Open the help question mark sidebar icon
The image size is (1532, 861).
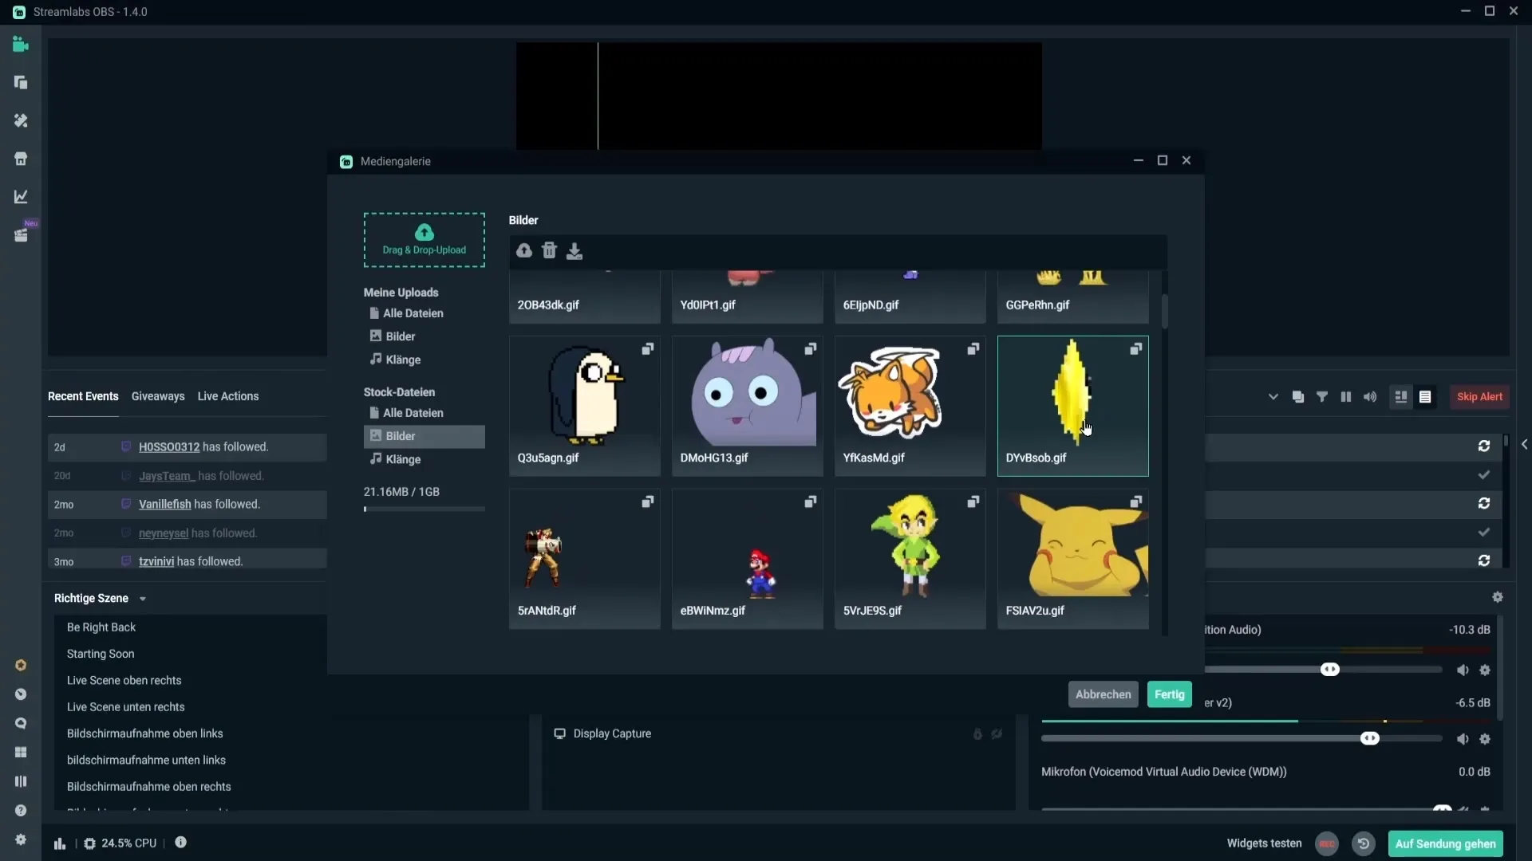21,810
